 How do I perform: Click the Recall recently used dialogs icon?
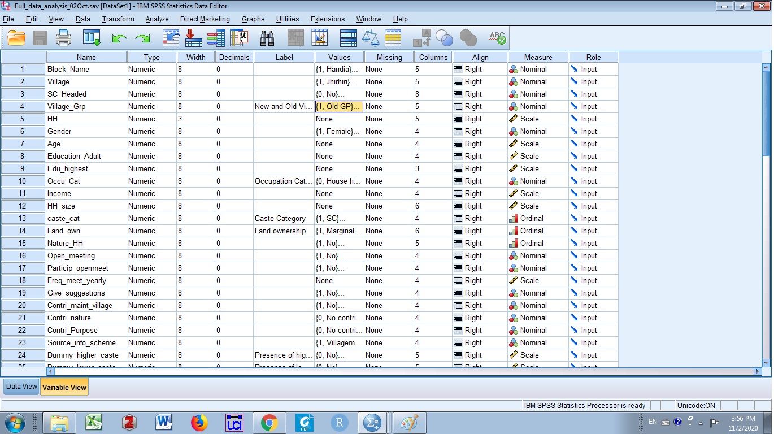92,38
